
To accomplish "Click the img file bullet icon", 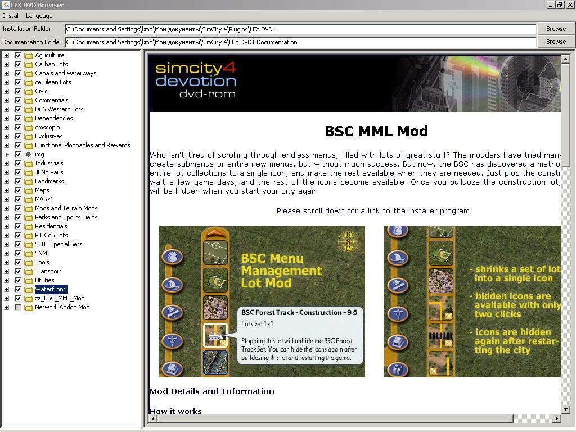I will coord(28,154).
